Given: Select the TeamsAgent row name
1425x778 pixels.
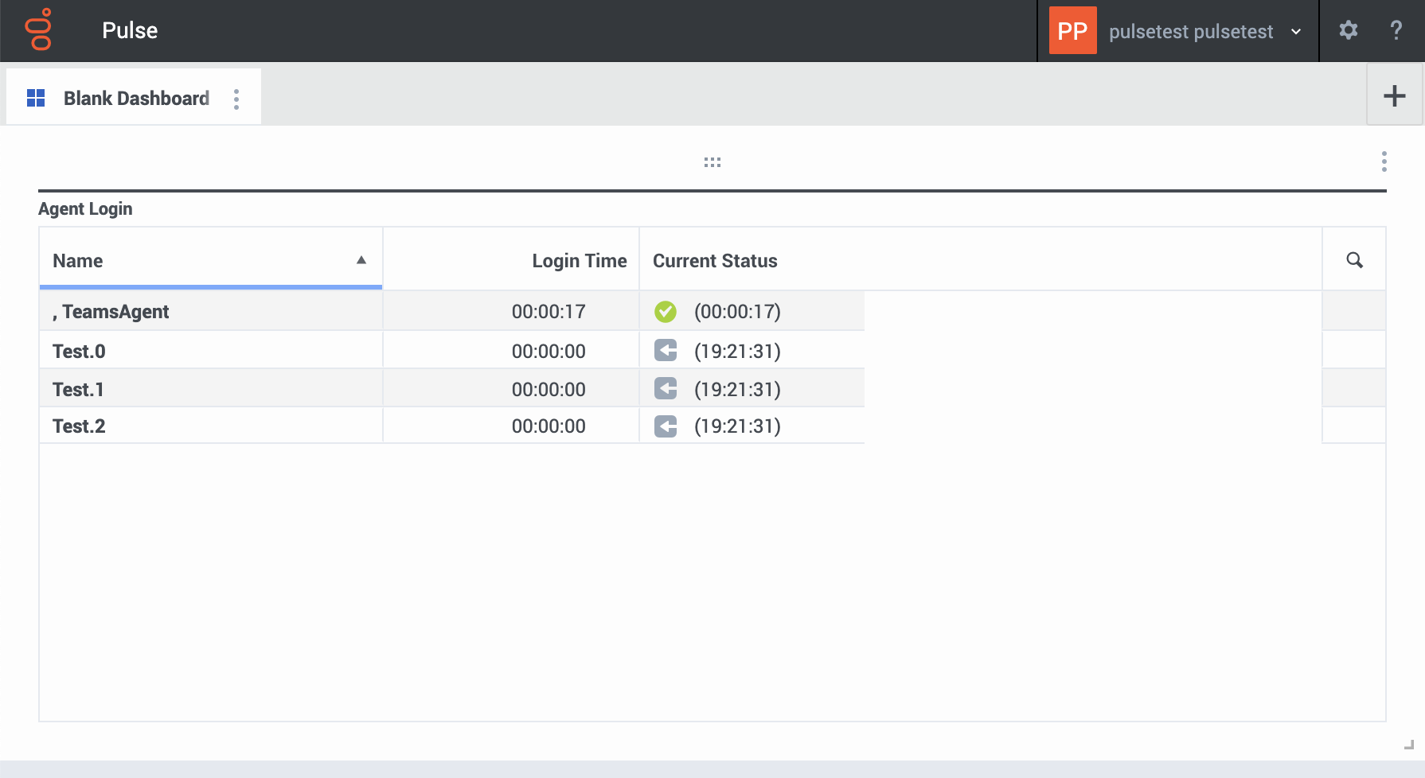Looking at the screenshot, I should 111,312.
